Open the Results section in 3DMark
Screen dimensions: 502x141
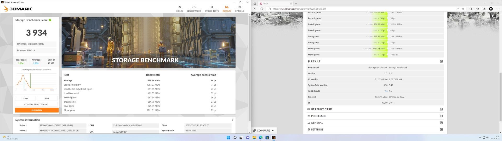(227, 9)
